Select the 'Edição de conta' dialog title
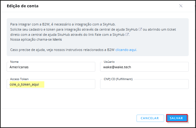The width and height of the screenshot is (196, 128). 23,6
